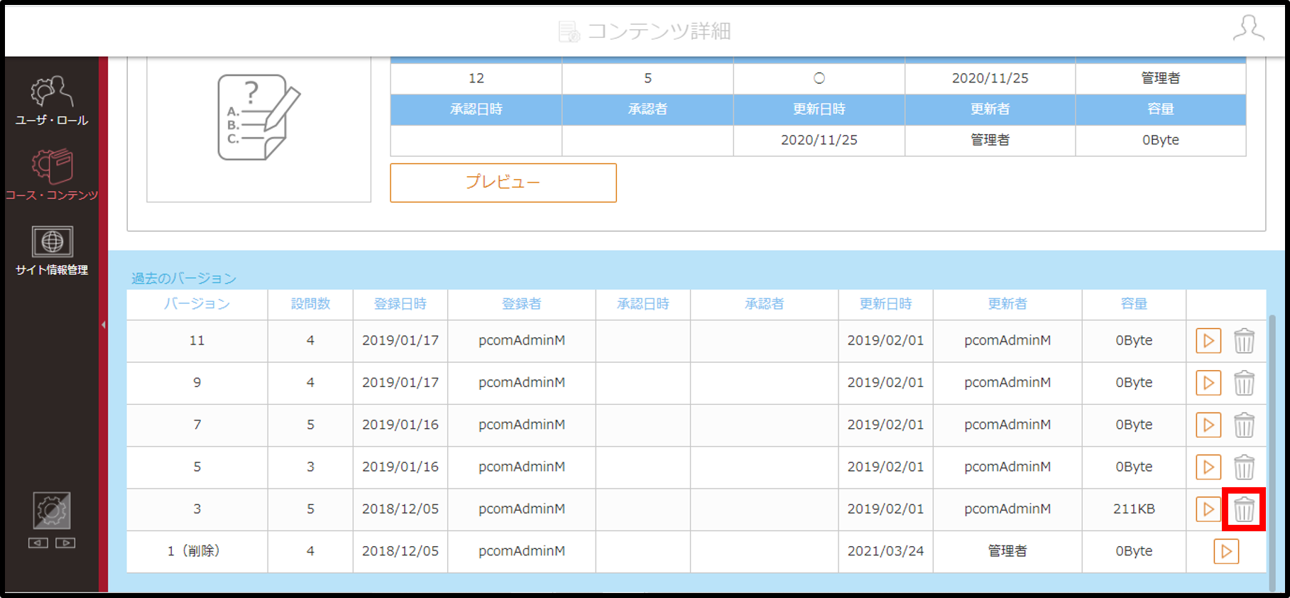The image size is (1290, 598).
Task: Click the left arrow below the gear icon
Action: [x=38, y=543]
